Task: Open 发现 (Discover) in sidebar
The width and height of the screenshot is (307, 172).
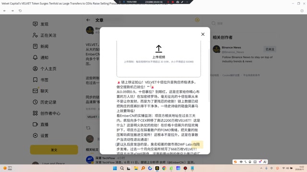Action: [x=40, y=24]
